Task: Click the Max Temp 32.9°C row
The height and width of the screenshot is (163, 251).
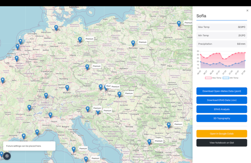Action: click(222, 27)
